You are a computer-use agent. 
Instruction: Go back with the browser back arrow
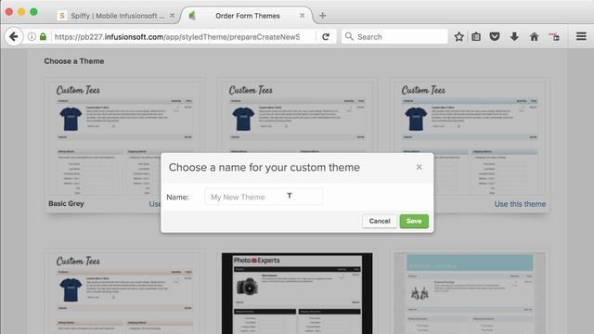tap(14, 37)
